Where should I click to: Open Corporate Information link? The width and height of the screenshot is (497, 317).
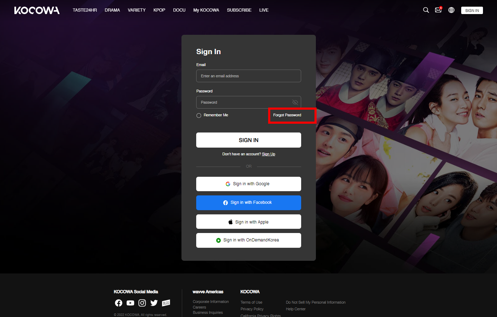click(211, 302)
